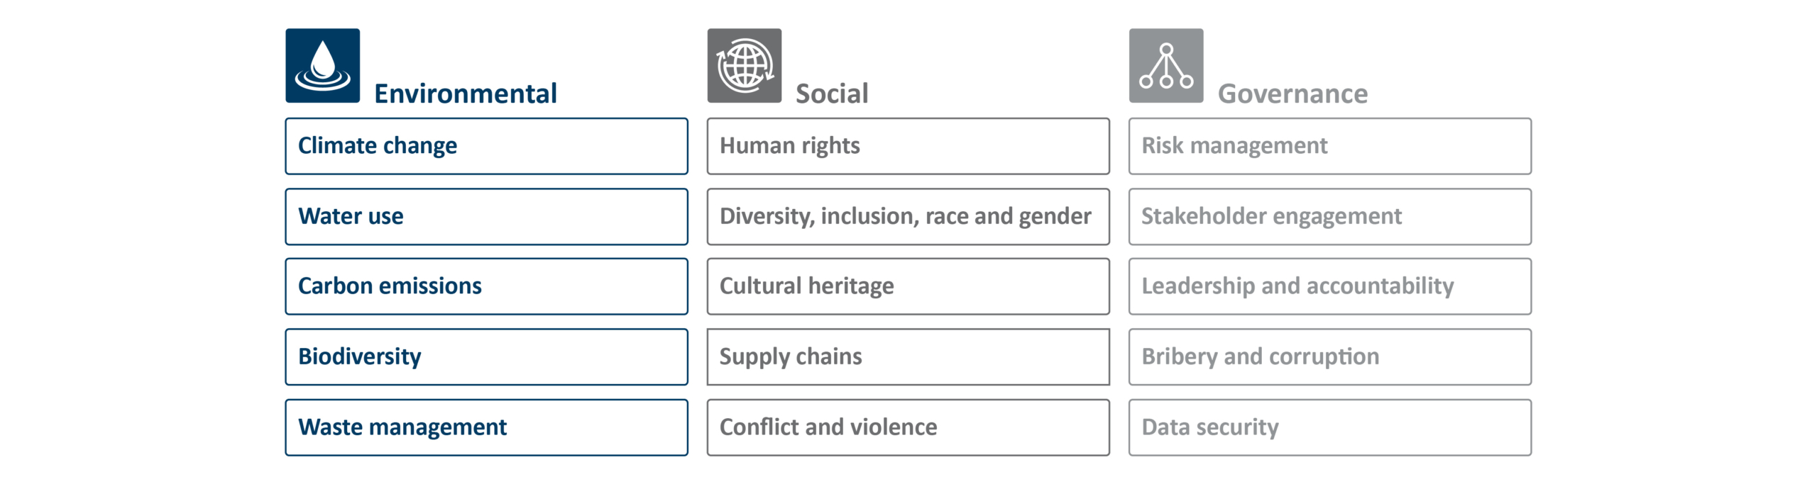The width and height of the screenshot is (1817, 484).
Task: Select the Water use box
Action: click(486, 217)
